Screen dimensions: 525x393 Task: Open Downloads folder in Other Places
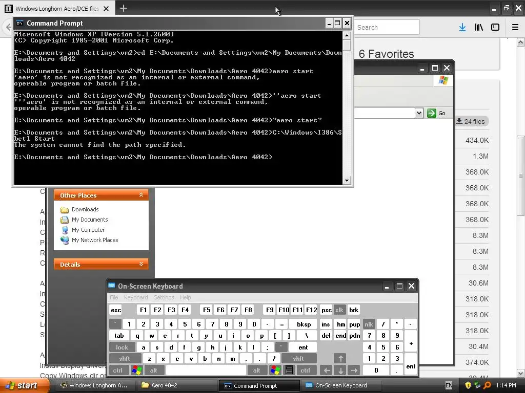(85, 209)
